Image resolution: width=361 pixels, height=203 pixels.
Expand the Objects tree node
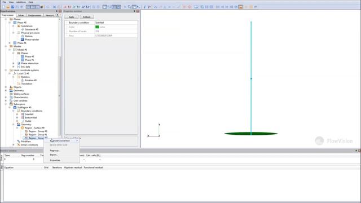point(6,87)
